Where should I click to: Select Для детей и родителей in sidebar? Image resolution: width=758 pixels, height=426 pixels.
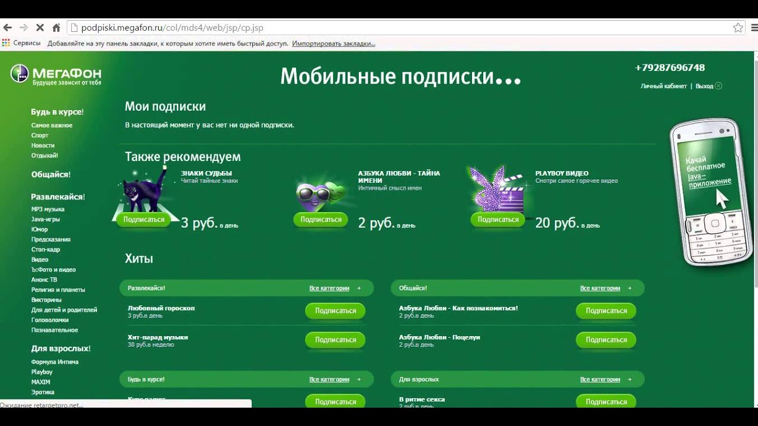point(64,310)
